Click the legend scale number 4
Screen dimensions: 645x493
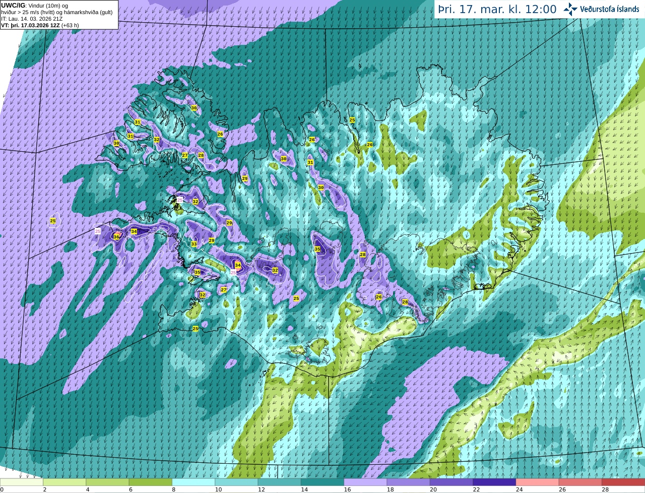click(88, 489)
